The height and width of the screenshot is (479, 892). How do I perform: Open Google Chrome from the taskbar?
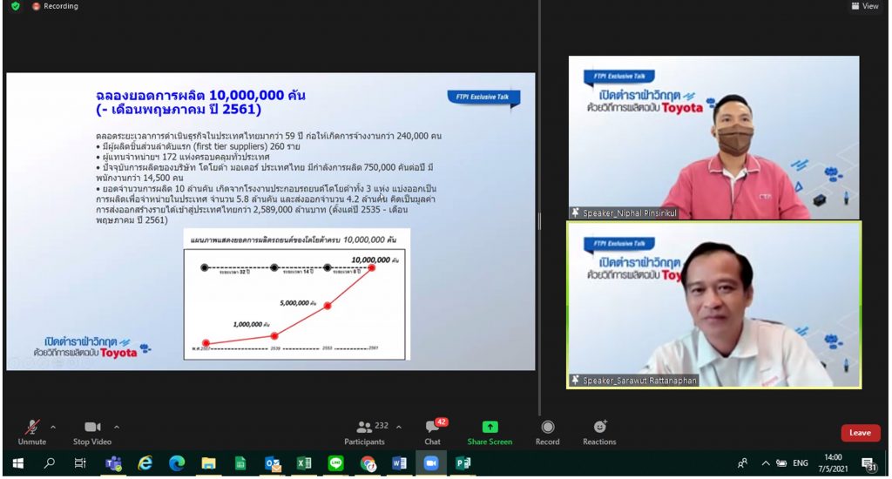(x=368, y=463)
